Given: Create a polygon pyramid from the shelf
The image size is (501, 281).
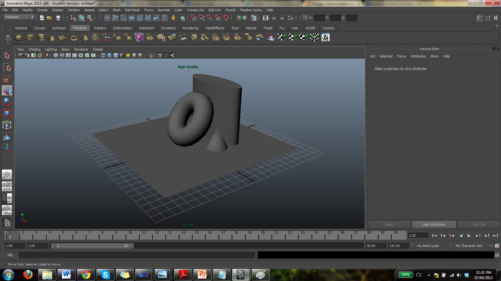Looking at the screenshot, I should coord(85,38).
